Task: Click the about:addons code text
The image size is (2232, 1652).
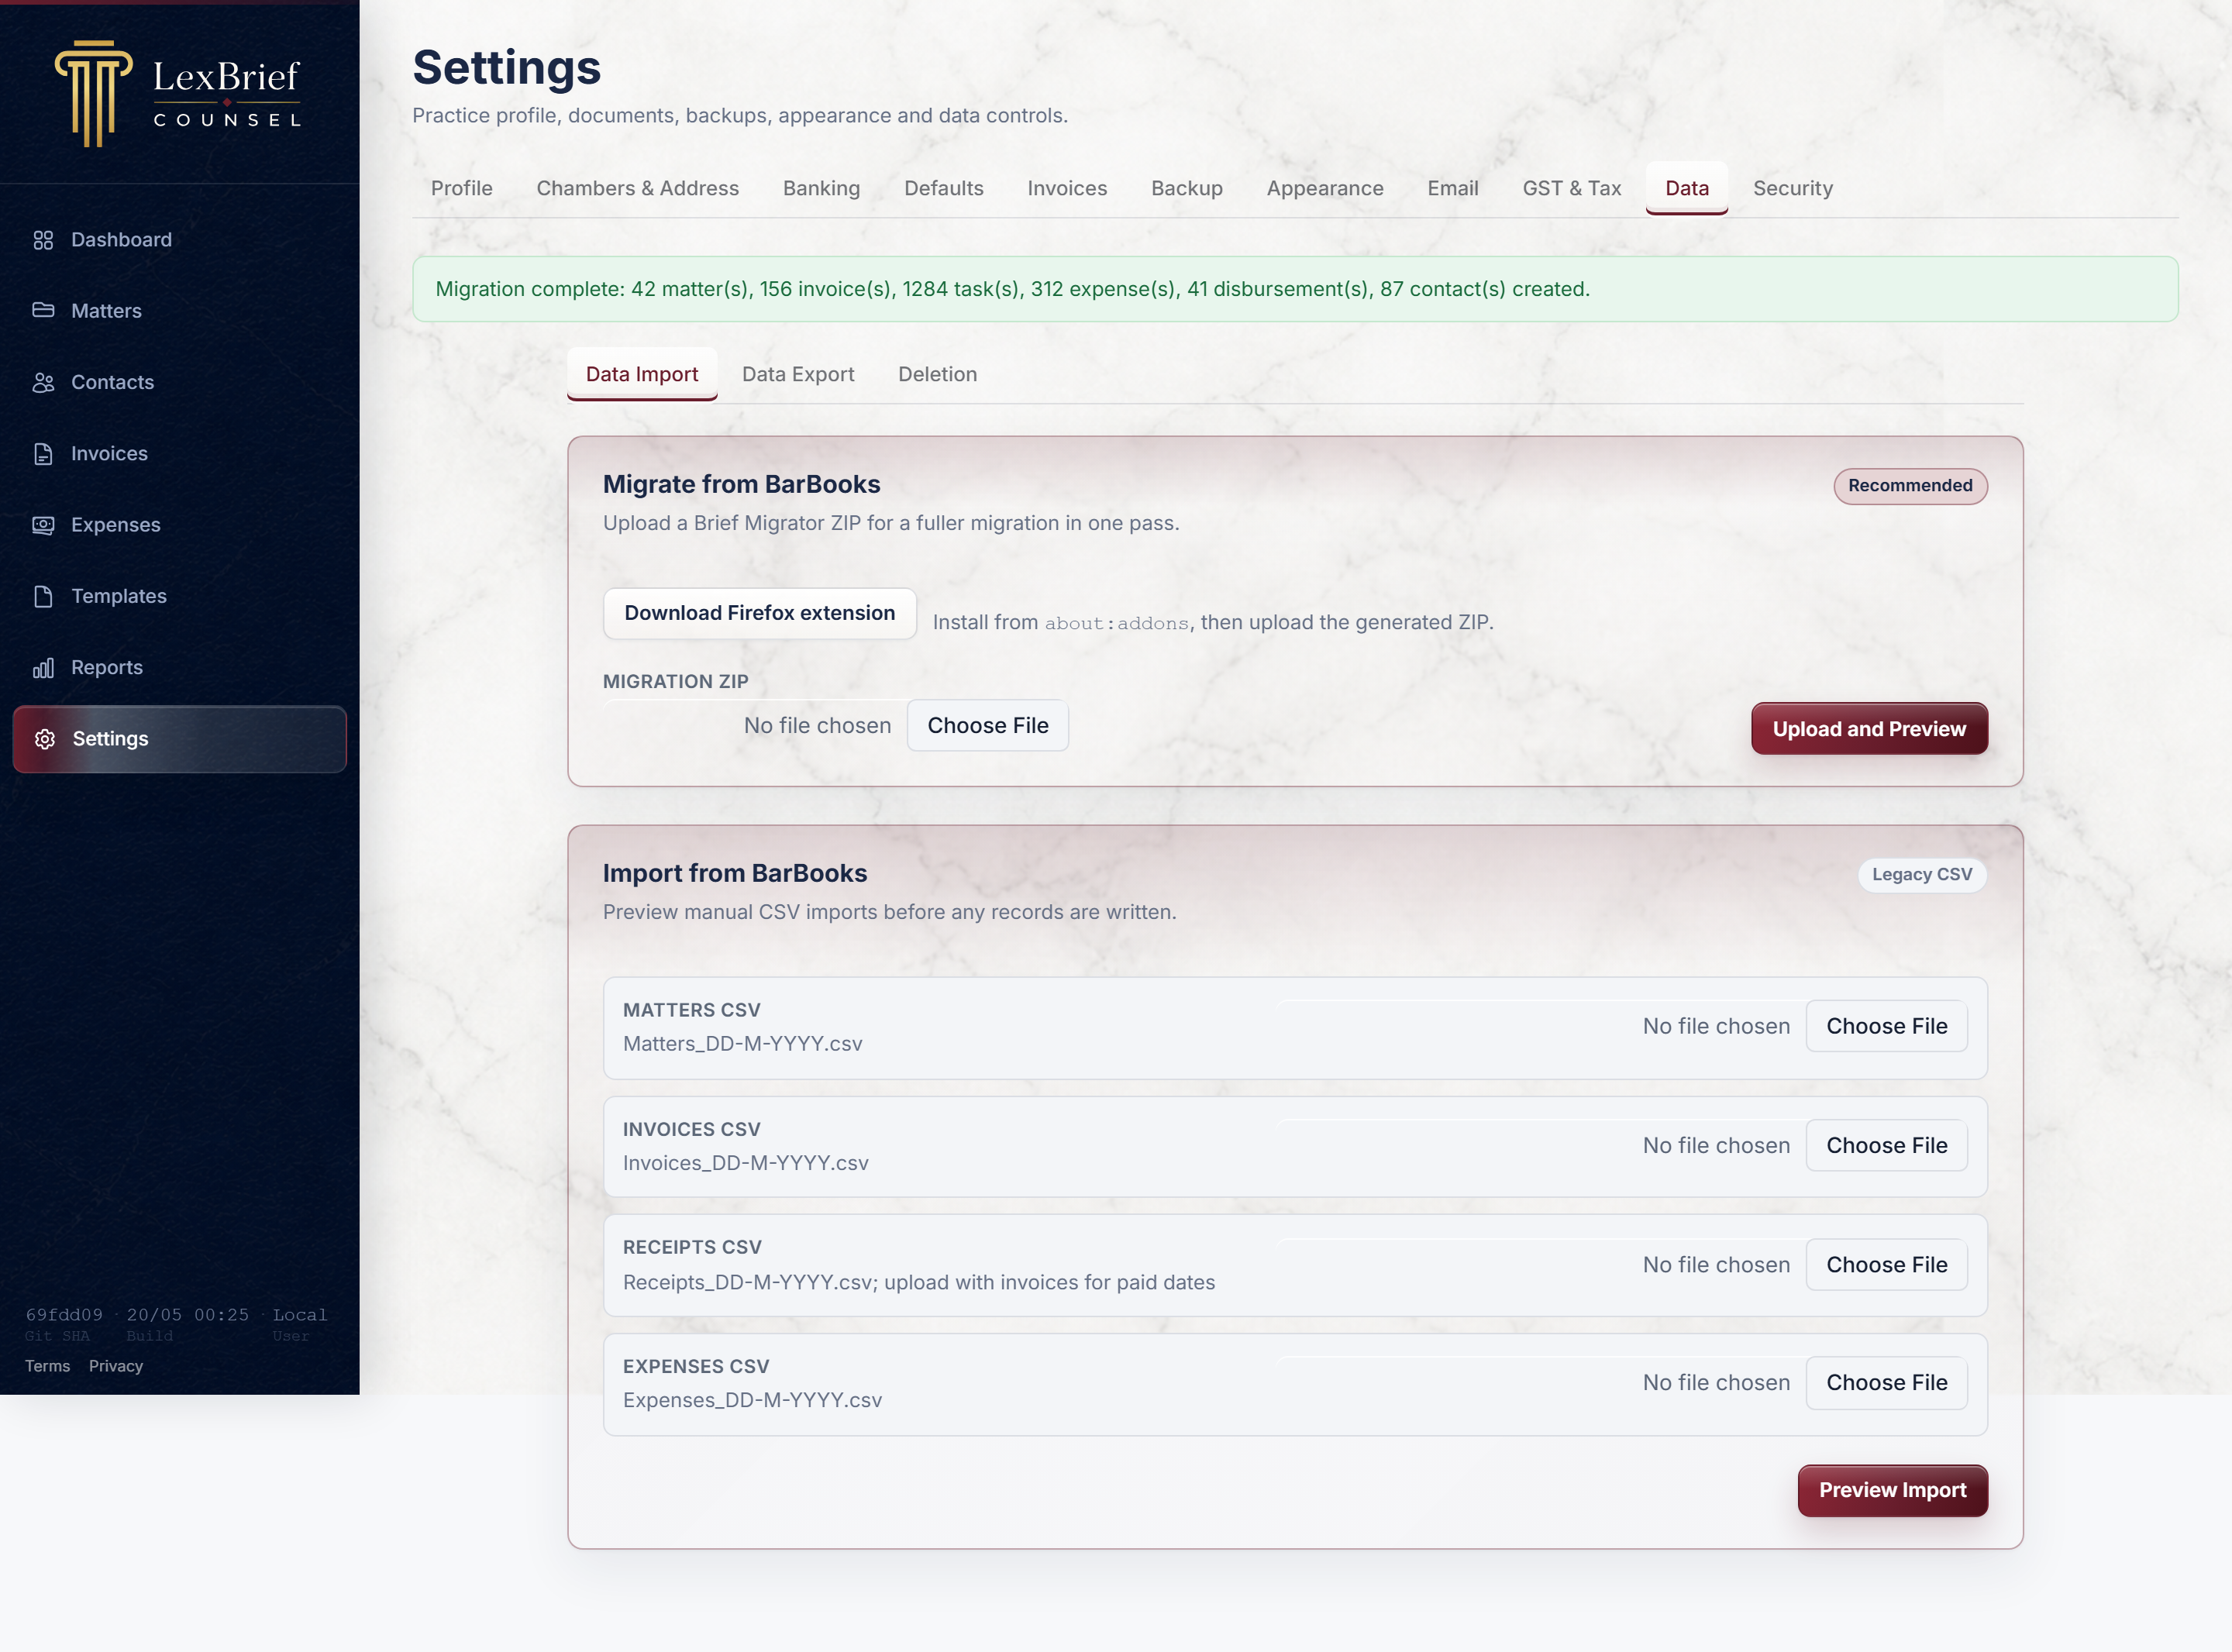Action: (1117, 623)
